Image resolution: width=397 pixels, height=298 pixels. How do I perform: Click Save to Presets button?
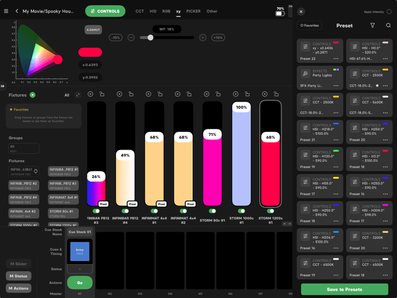coord(344,289)
